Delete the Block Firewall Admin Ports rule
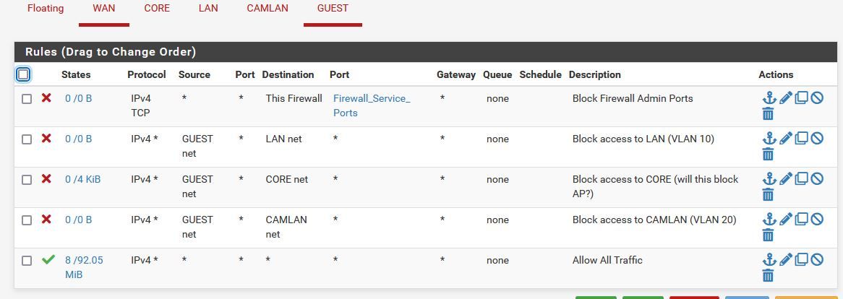Screen dimensions: 843x299 pyautogui.click(x=769, y=114)
